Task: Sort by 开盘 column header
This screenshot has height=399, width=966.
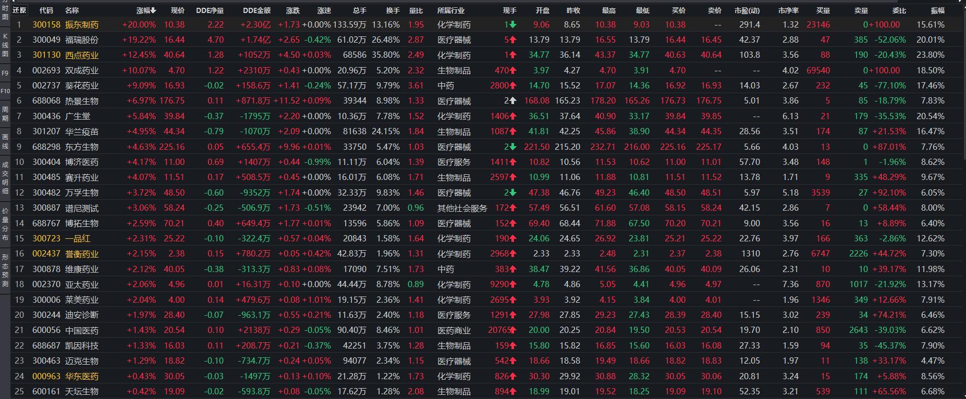Action: click(542, 10)
